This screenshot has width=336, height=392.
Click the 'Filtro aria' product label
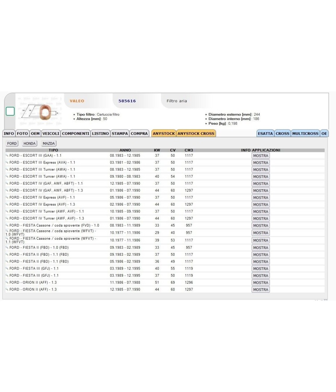pos(177,101)
